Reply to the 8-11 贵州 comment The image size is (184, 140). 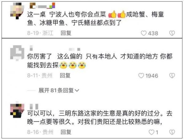point(65,76)
